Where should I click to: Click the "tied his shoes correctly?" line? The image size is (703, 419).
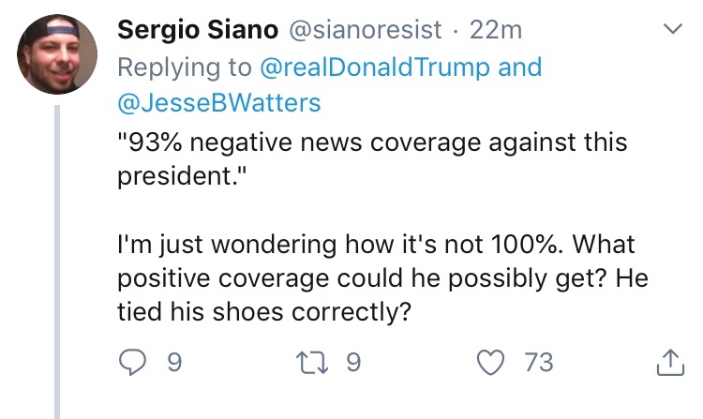264,313
